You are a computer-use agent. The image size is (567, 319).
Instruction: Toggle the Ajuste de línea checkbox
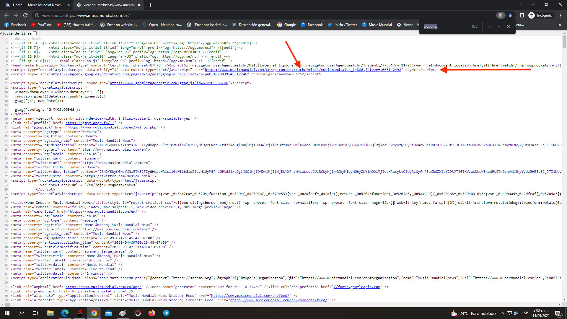(35, 33)
